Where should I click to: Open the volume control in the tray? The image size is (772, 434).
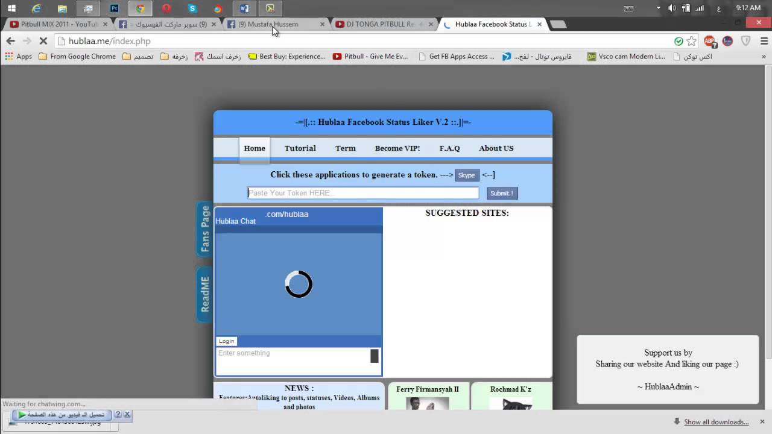click(672, 8)
